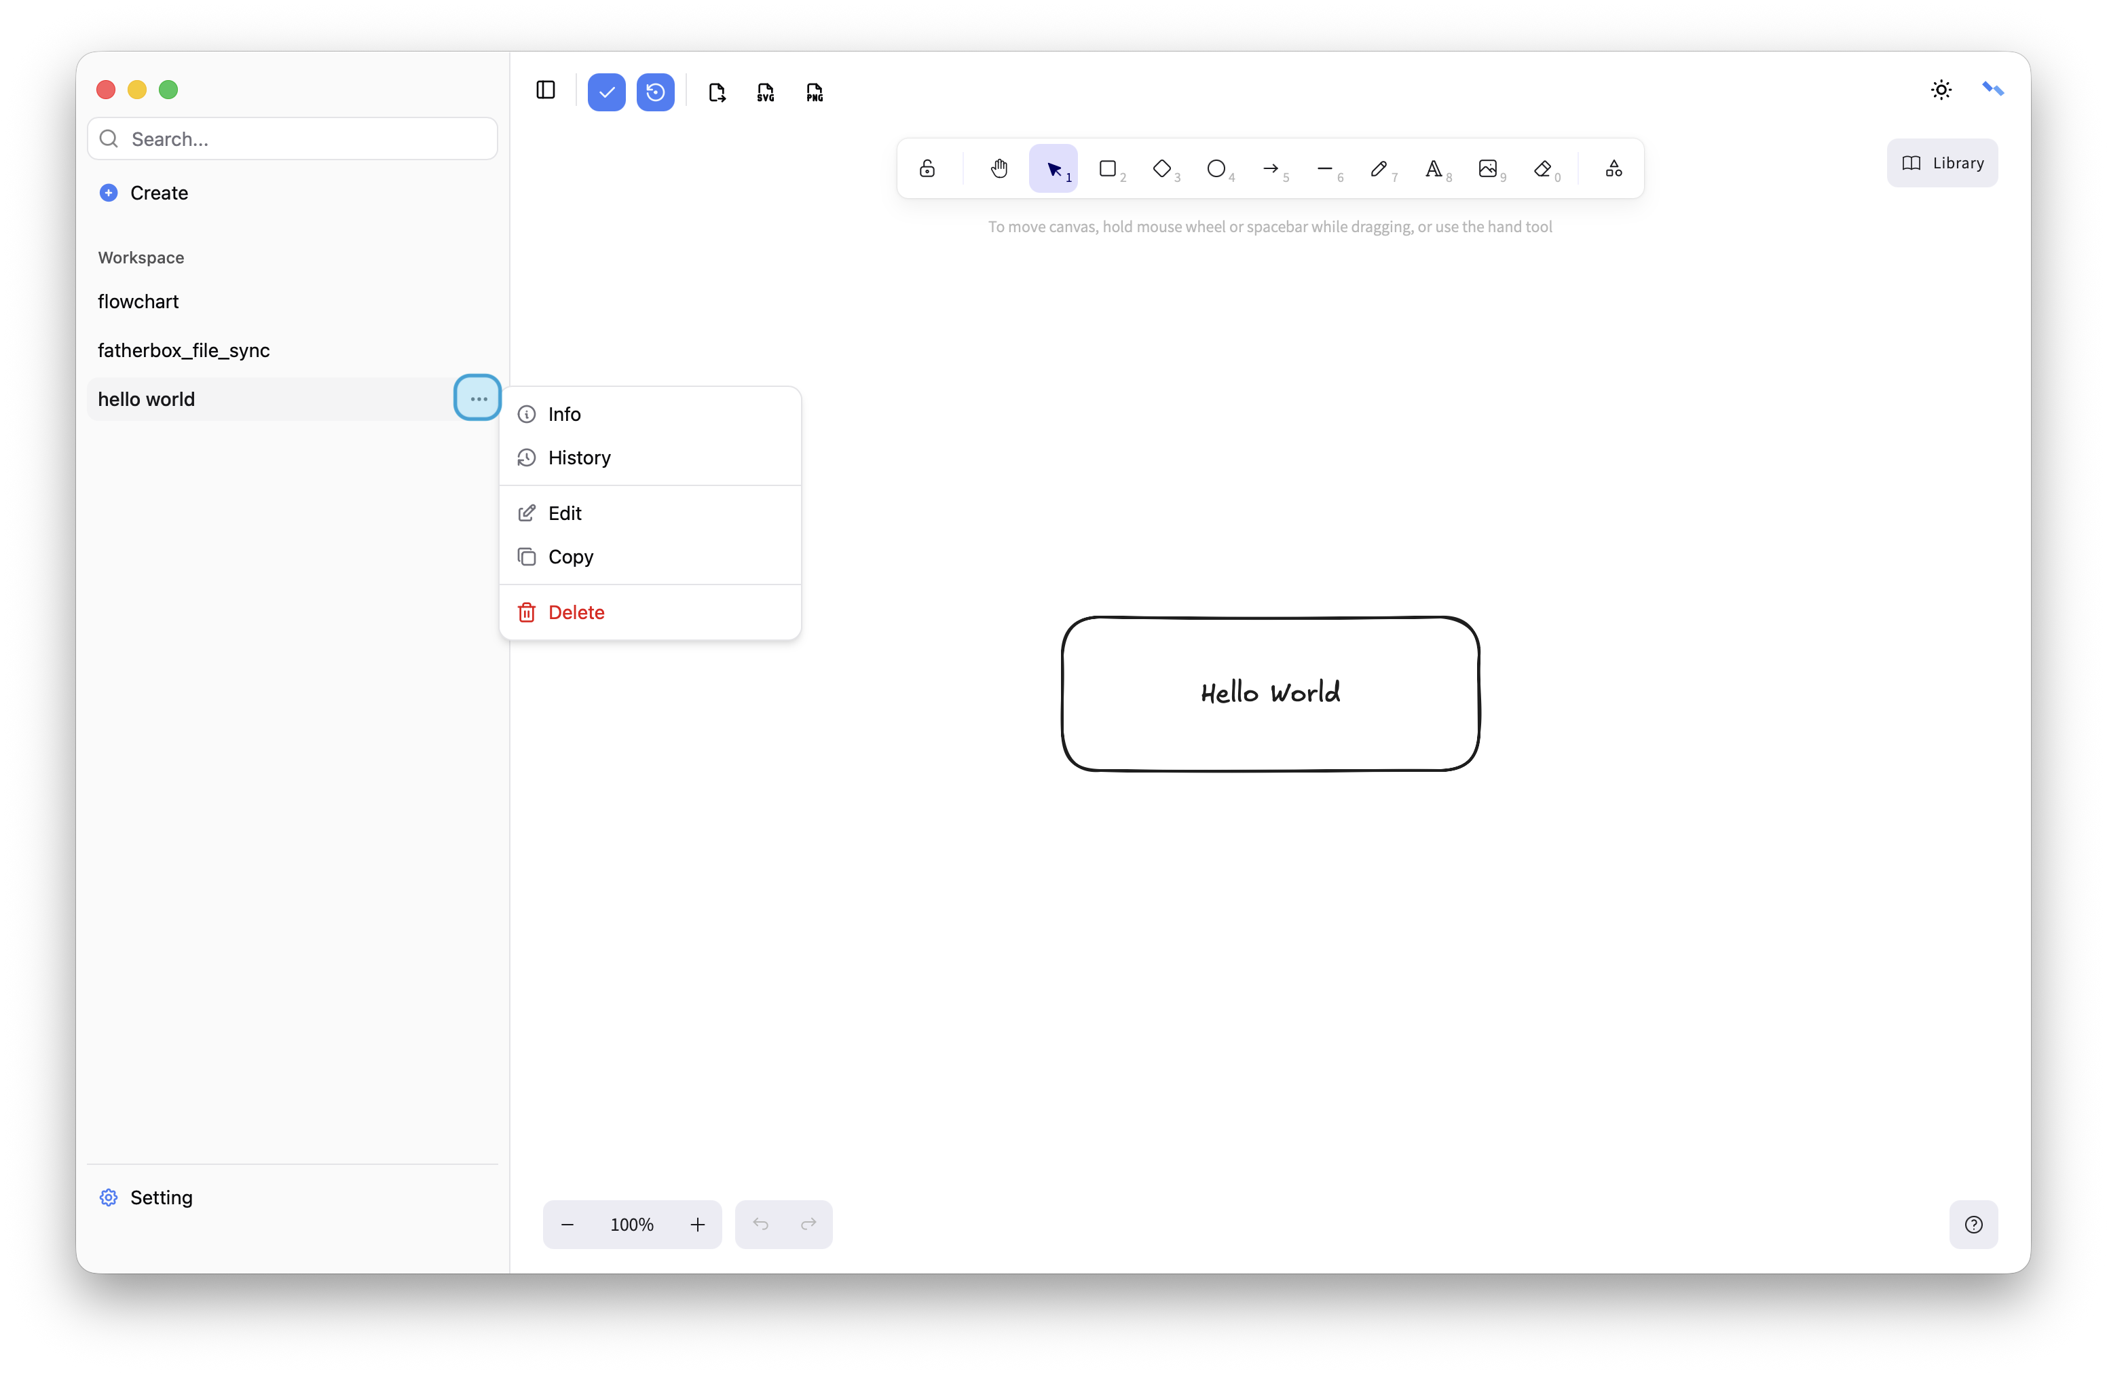Open the Library panel

[x=1942, y=163]
